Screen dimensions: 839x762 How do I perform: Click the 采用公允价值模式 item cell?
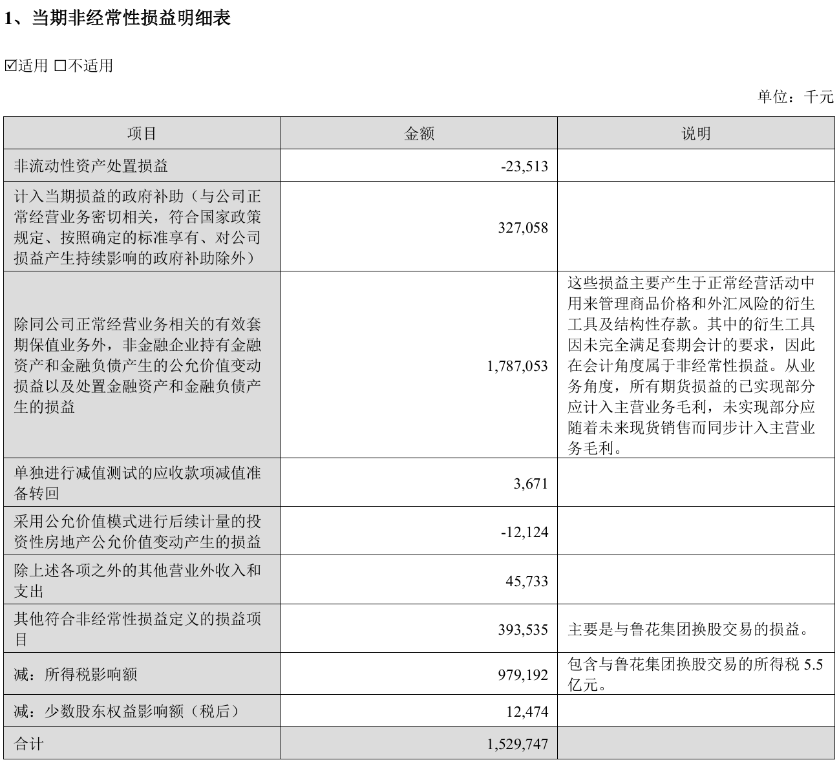142,531
